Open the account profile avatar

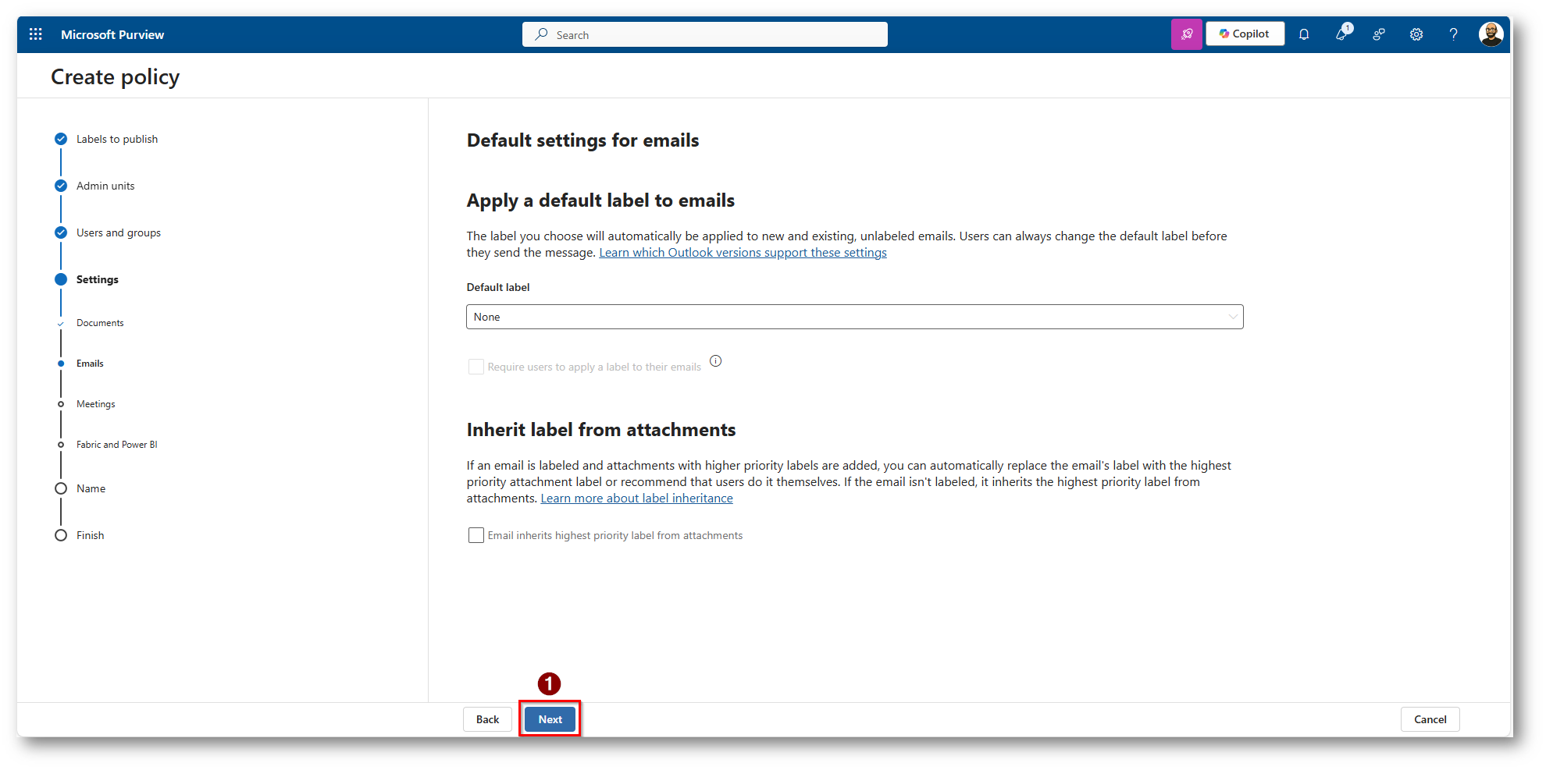(x=1491, y=34)
